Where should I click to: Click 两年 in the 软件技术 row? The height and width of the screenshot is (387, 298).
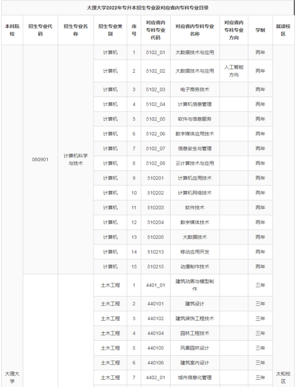pos(260,208)
